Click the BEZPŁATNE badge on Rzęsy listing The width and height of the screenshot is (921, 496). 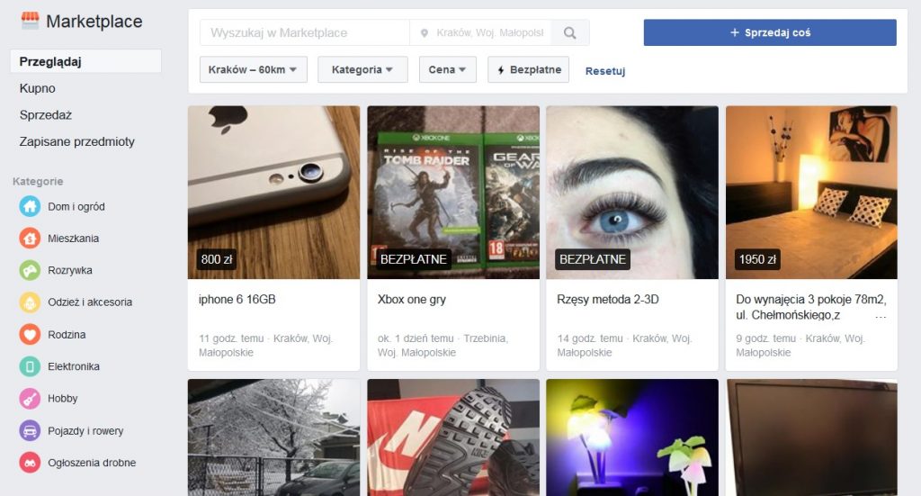593,259
